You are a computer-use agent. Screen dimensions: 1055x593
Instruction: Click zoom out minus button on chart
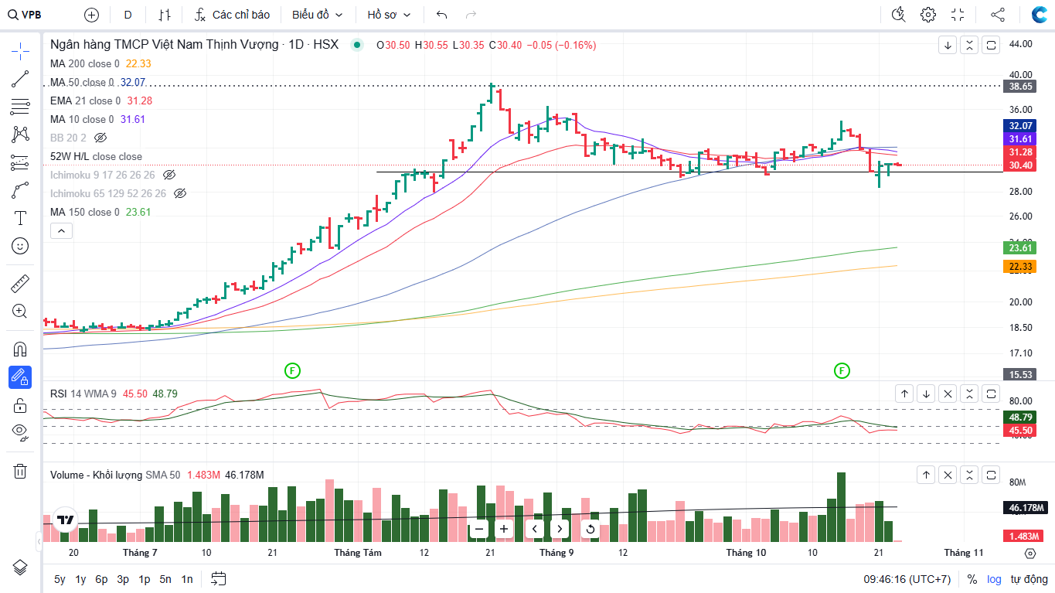pyautogui.click(x=479, y=529)
